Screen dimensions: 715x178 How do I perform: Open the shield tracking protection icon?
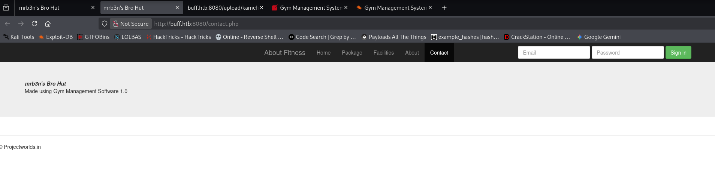(x=105, y=24)
